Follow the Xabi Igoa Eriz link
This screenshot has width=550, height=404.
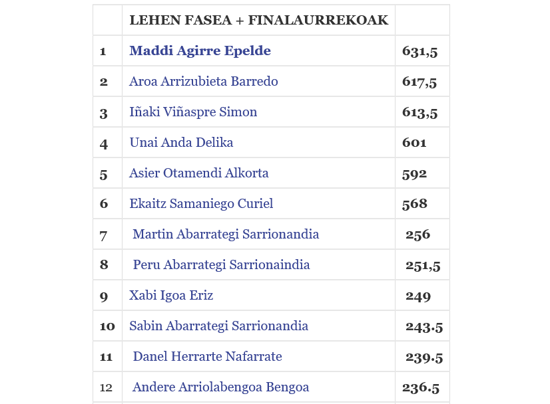click(171, 296)
